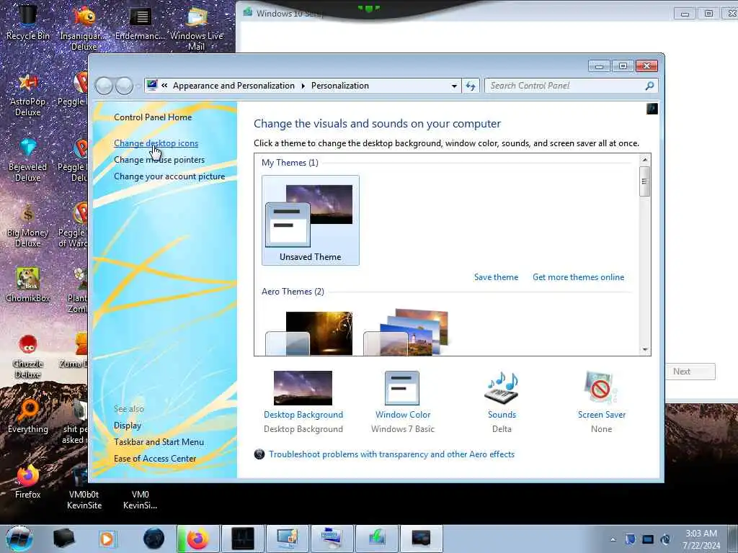Click Appearance and Personalization breadcrumb
The image size is (738, 553).
tap(234, 86)
